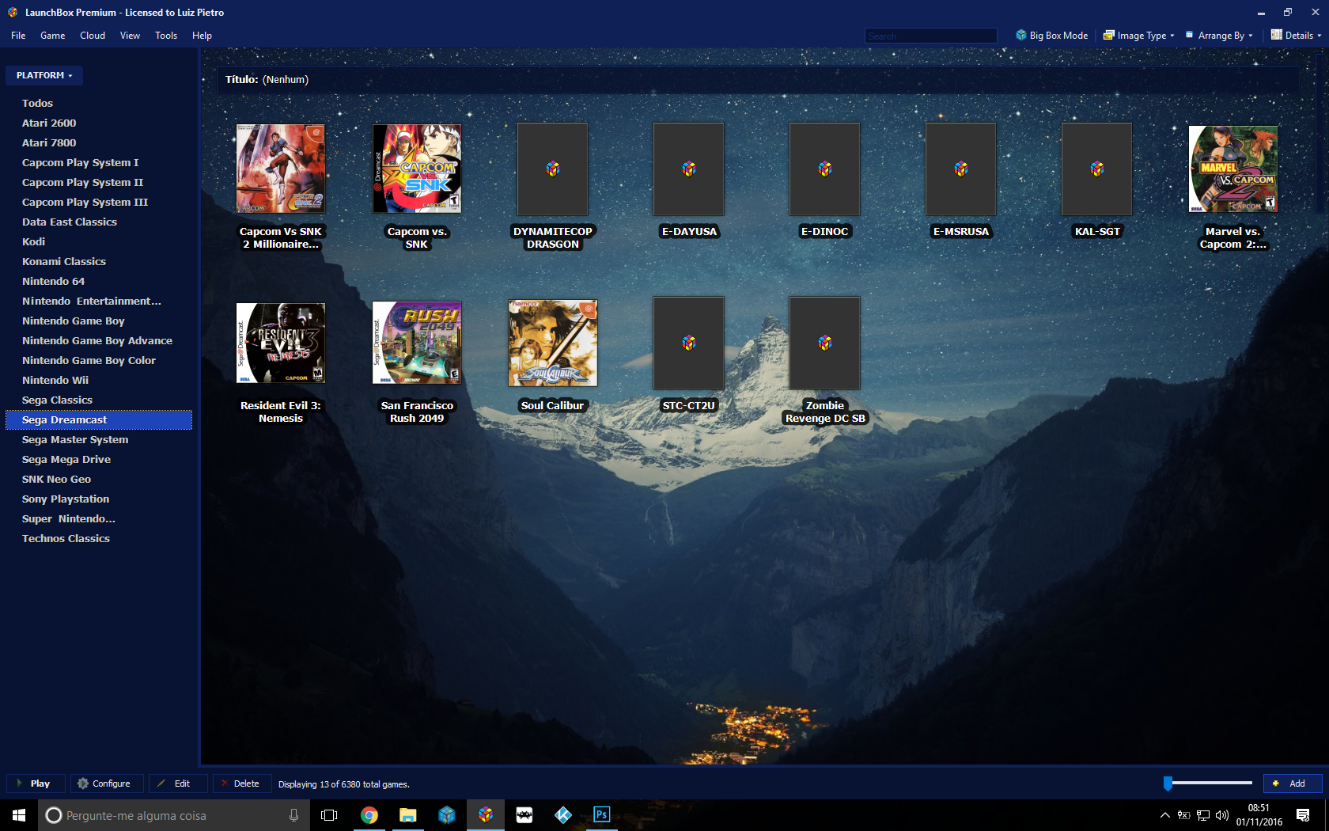Viewport: 1329px width, 831px height.
Task: Open the Game menu
Action: 53,36
